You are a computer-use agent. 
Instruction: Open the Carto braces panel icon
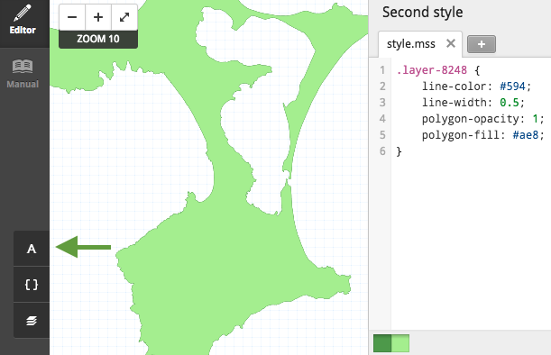tap(32, 285)
